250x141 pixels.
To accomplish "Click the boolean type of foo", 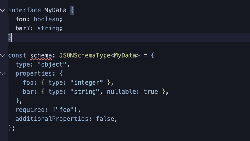I will point(46,19).
